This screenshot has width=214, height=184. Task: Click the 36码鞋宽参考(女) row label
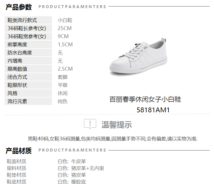point(27,36)
